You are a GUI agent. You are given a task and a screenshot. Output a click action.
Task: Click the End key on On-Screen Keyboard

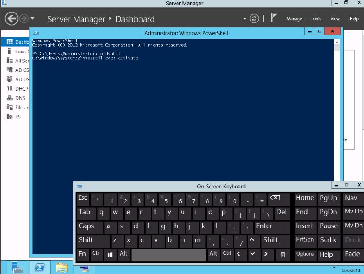coord(305,213)
